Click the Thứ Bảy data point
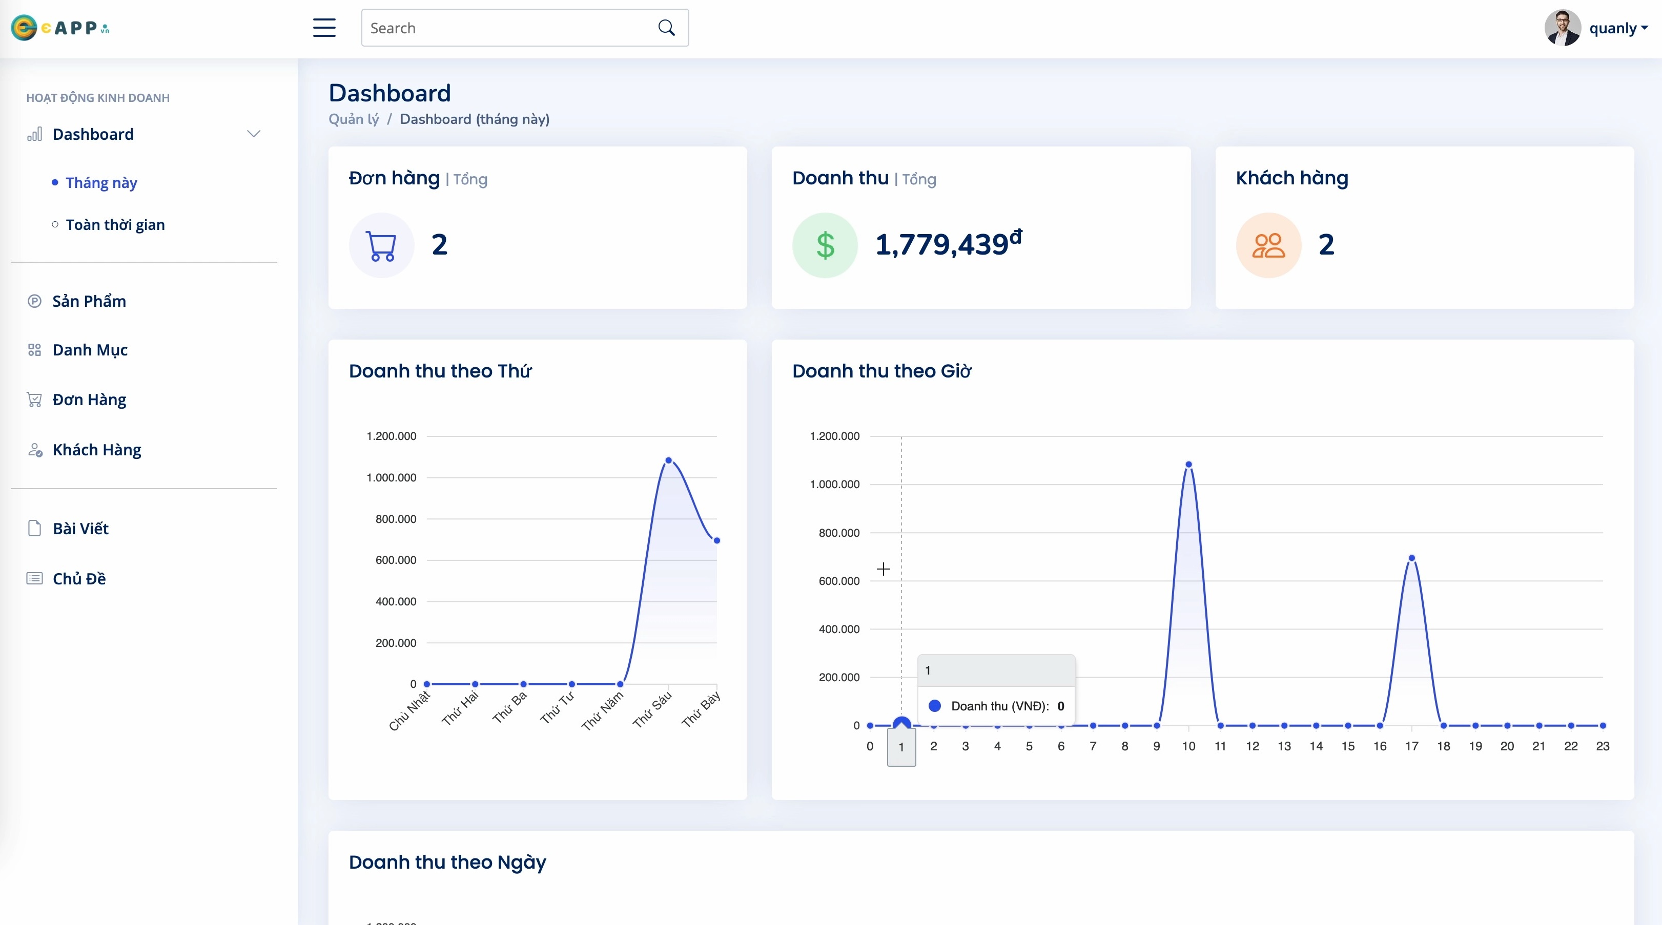The image size is (1662, 925). point(717,540)
